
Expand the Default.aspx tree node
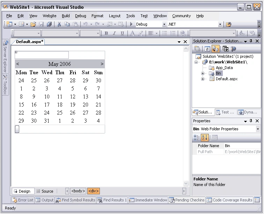click(x=203, y=79)
